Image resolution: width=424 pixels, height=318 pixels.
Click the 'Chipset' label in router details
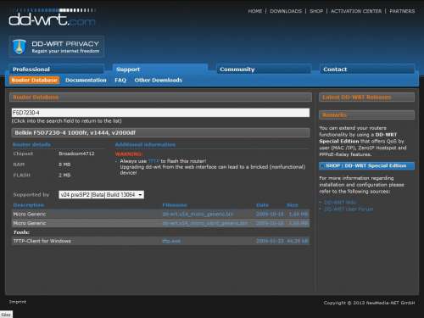coord(23,153)
